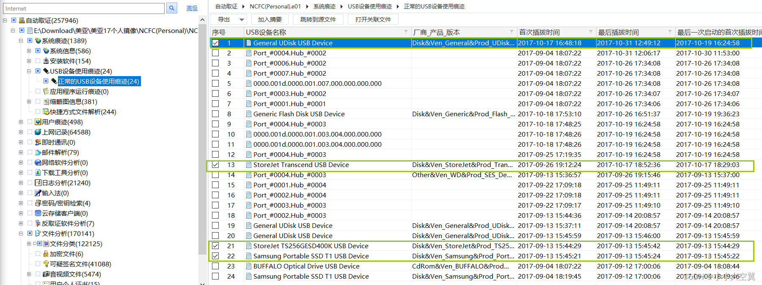
Task: Click the 正常的USB设备使用痕迹 breadcrumb
Action: [x=434, y=6]
